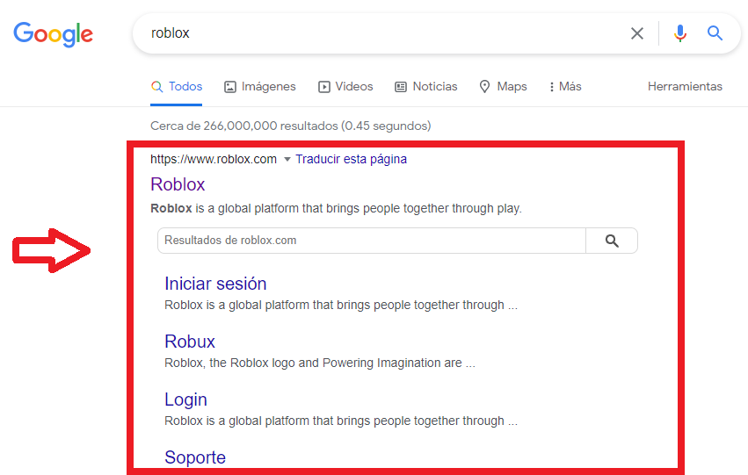Focus the main Google search field
Image resolution: width=748 pixels, height=475 pixels.
point(381,33)
